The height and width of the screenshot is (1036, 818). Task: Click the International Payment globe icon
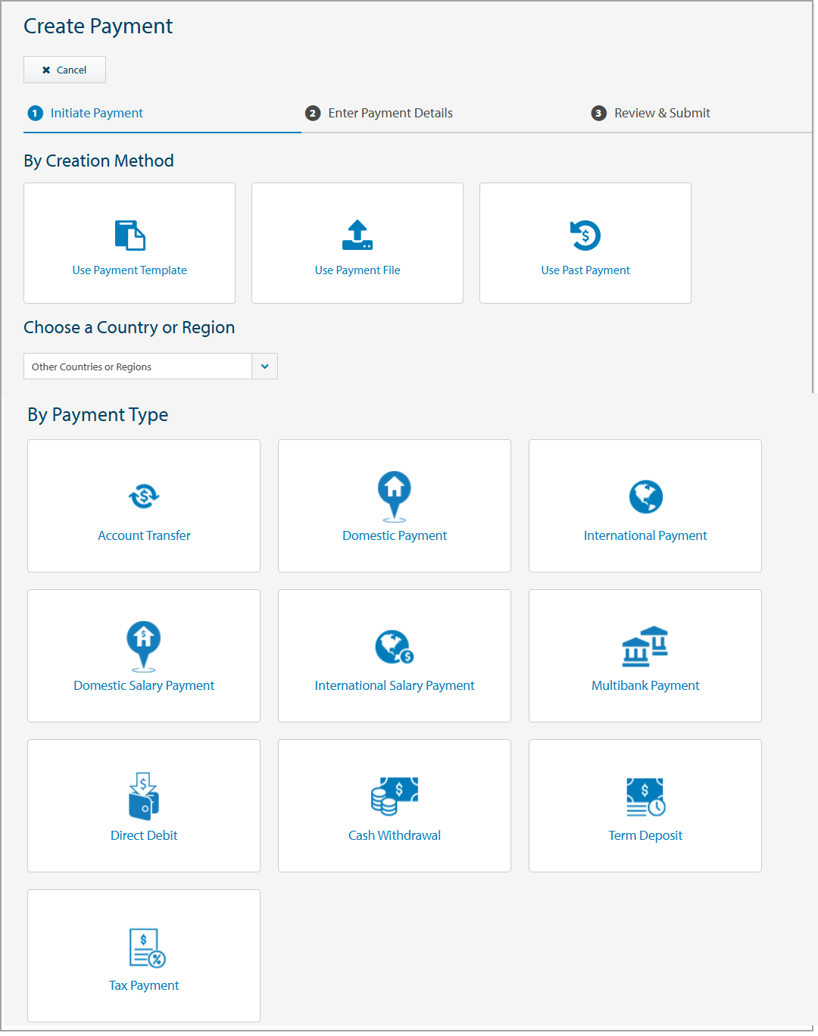(645, 496)
